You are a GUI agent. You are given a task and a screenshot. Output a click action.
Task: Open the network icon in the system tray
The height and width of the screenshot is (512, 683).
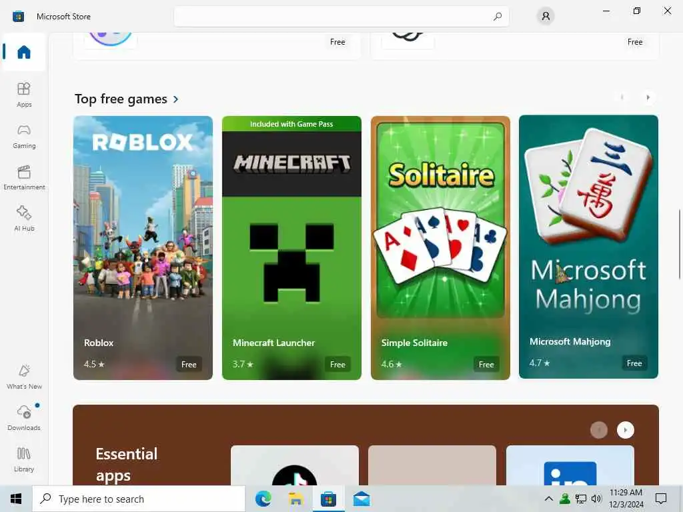[581, 499]
